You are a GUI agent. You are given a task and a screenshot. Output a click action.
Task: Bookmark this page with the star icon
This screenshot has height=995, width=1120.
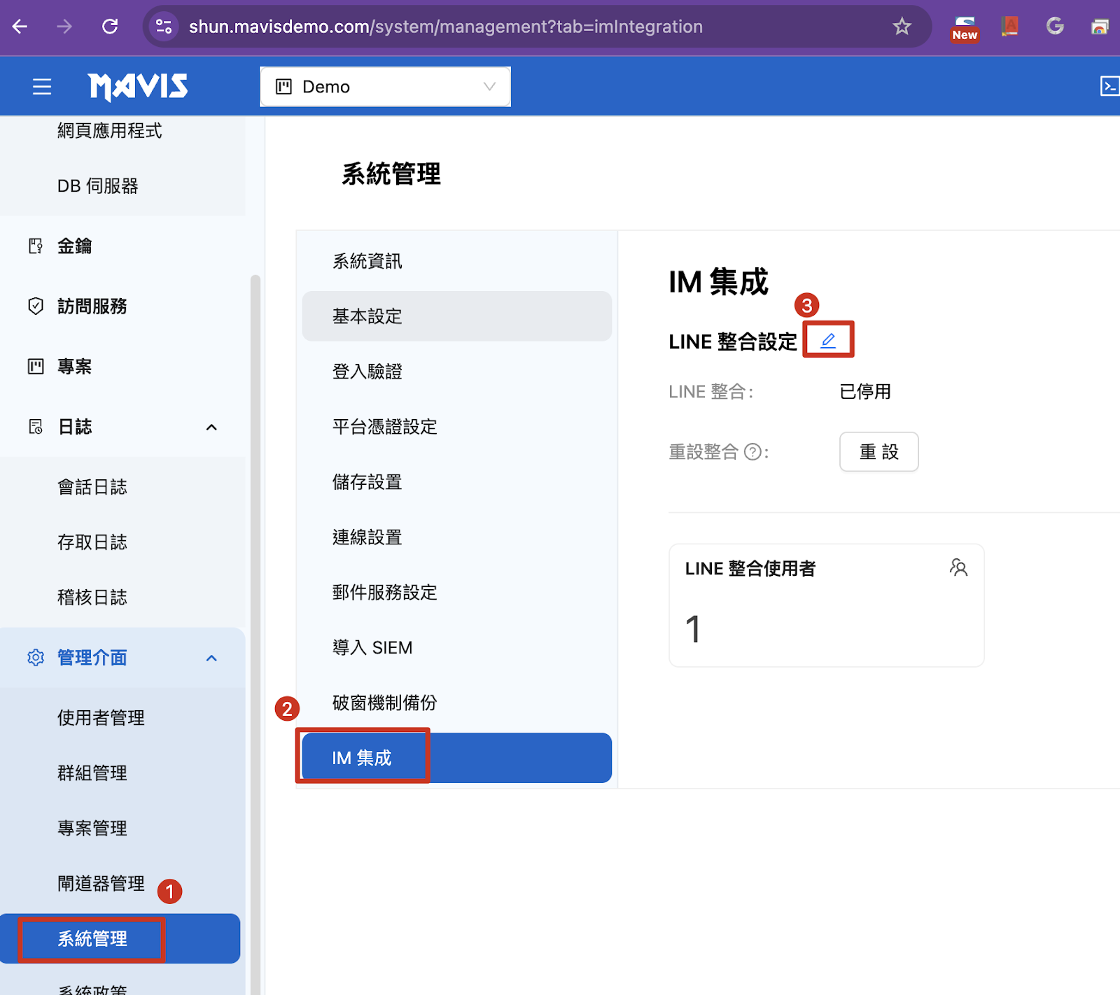click(x=902, y=27)
